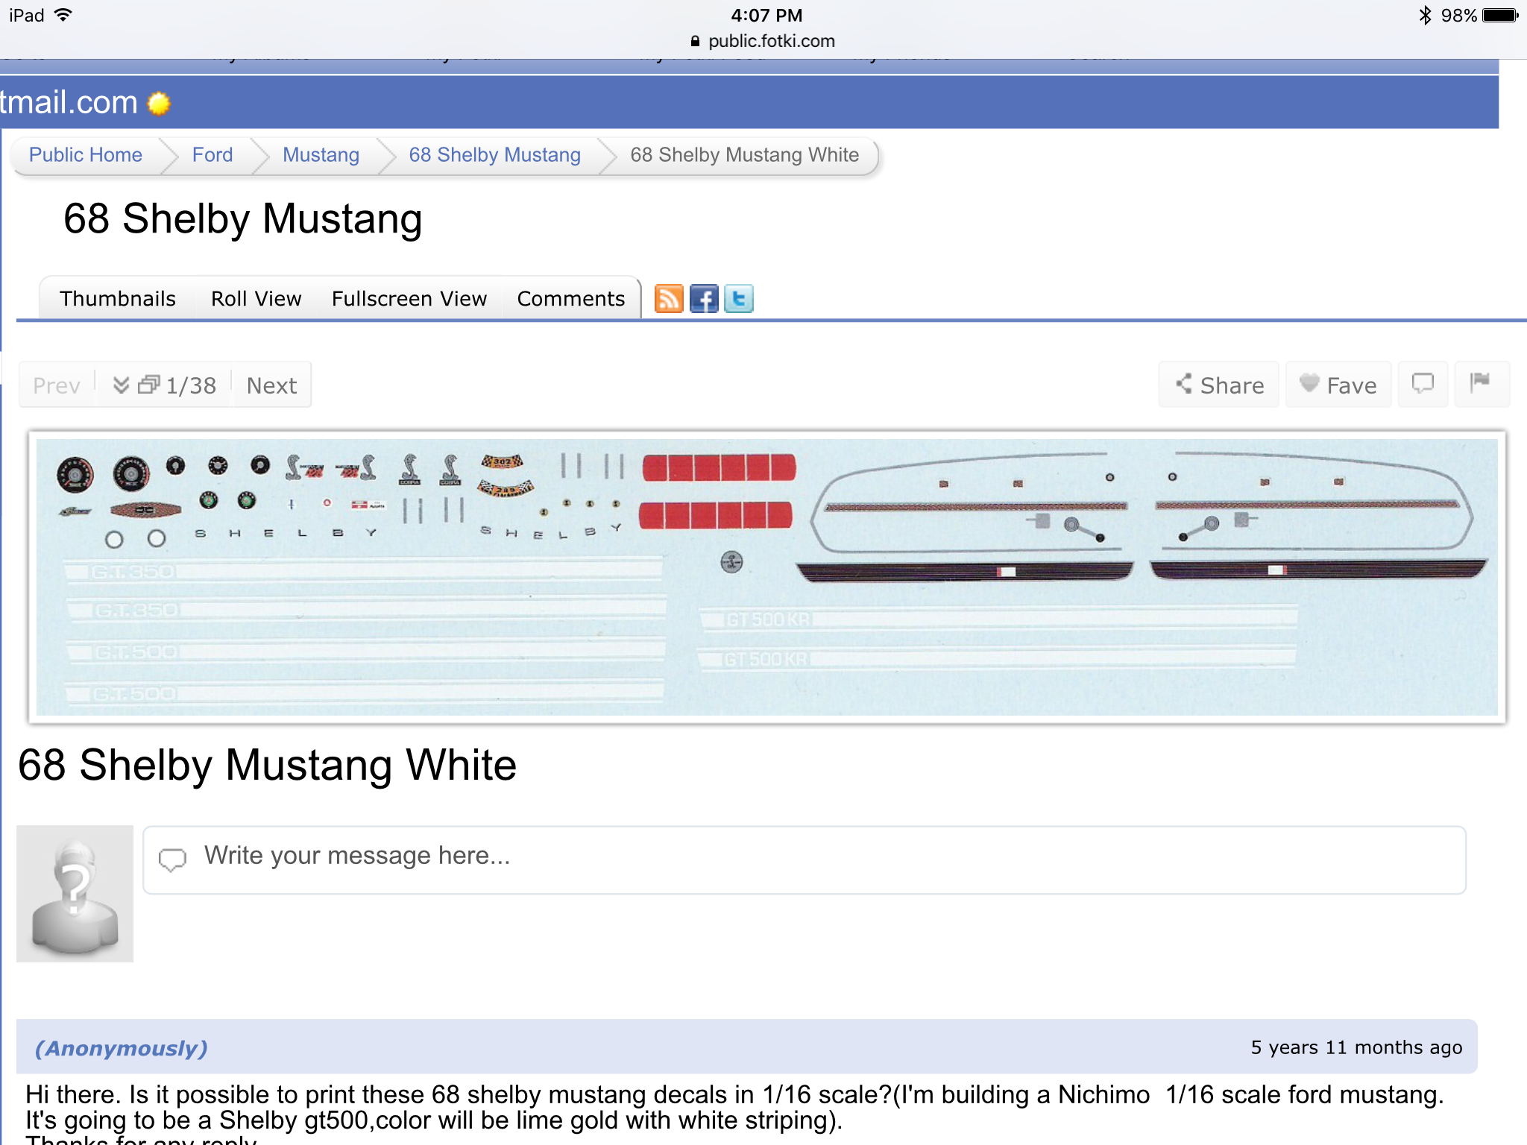The height and width of the screenshot is (1145, 1527).
Task: Click the Share button
Action: tap(1219, 385)
